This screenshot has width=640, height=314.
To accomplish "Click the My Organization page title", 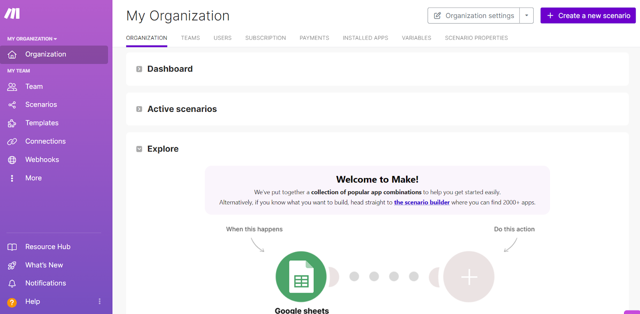I will click(x=178, y=16).
